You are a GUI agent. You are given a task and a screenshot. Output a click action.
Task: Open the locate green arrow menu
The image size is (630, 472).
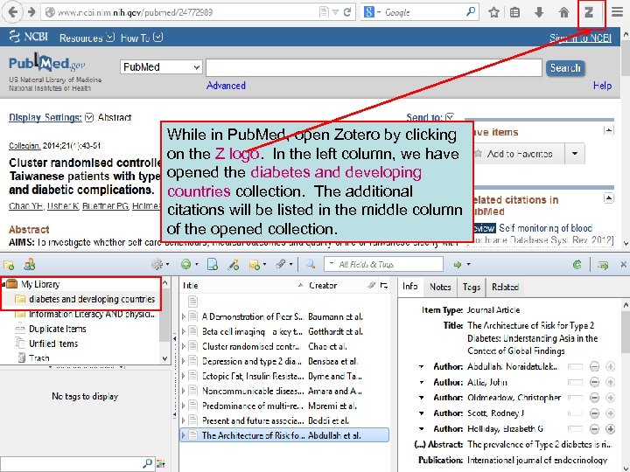point(461,264)
